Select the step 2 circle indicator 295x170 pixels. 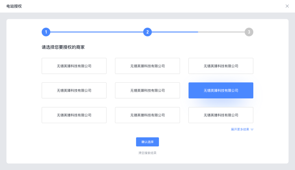147,32
